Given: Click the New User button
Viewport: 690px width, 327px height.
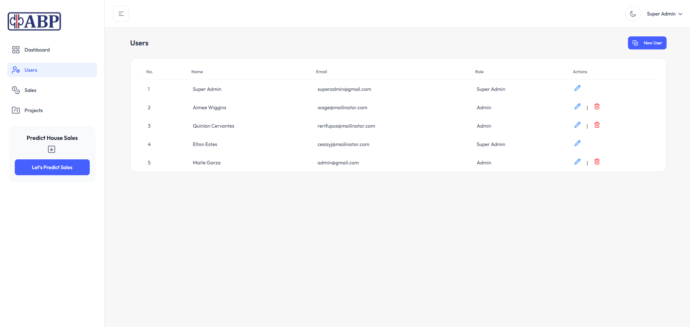Looking at the screenshot, I should [647, 43].
